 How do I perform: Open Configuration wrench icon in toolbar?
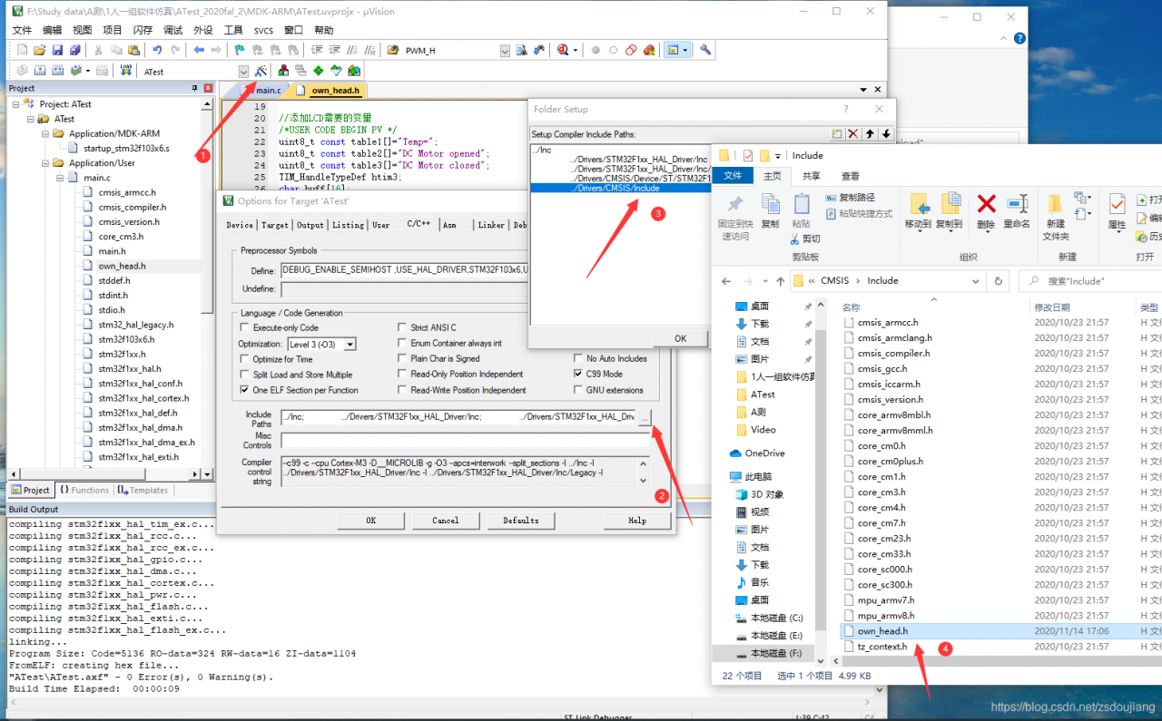705,50
